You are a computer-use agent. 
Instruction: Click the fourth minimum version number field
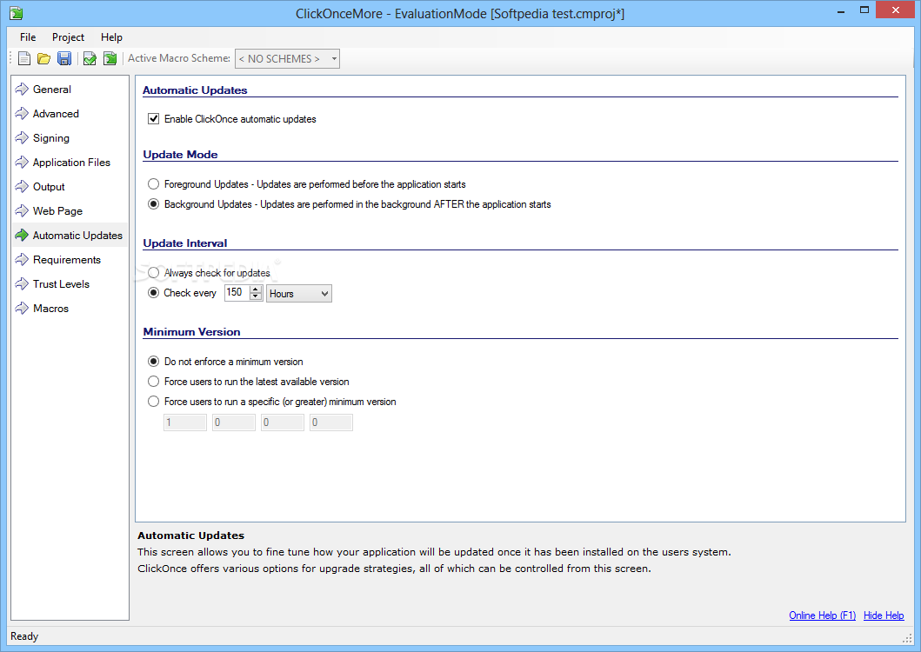coord(331,422)
